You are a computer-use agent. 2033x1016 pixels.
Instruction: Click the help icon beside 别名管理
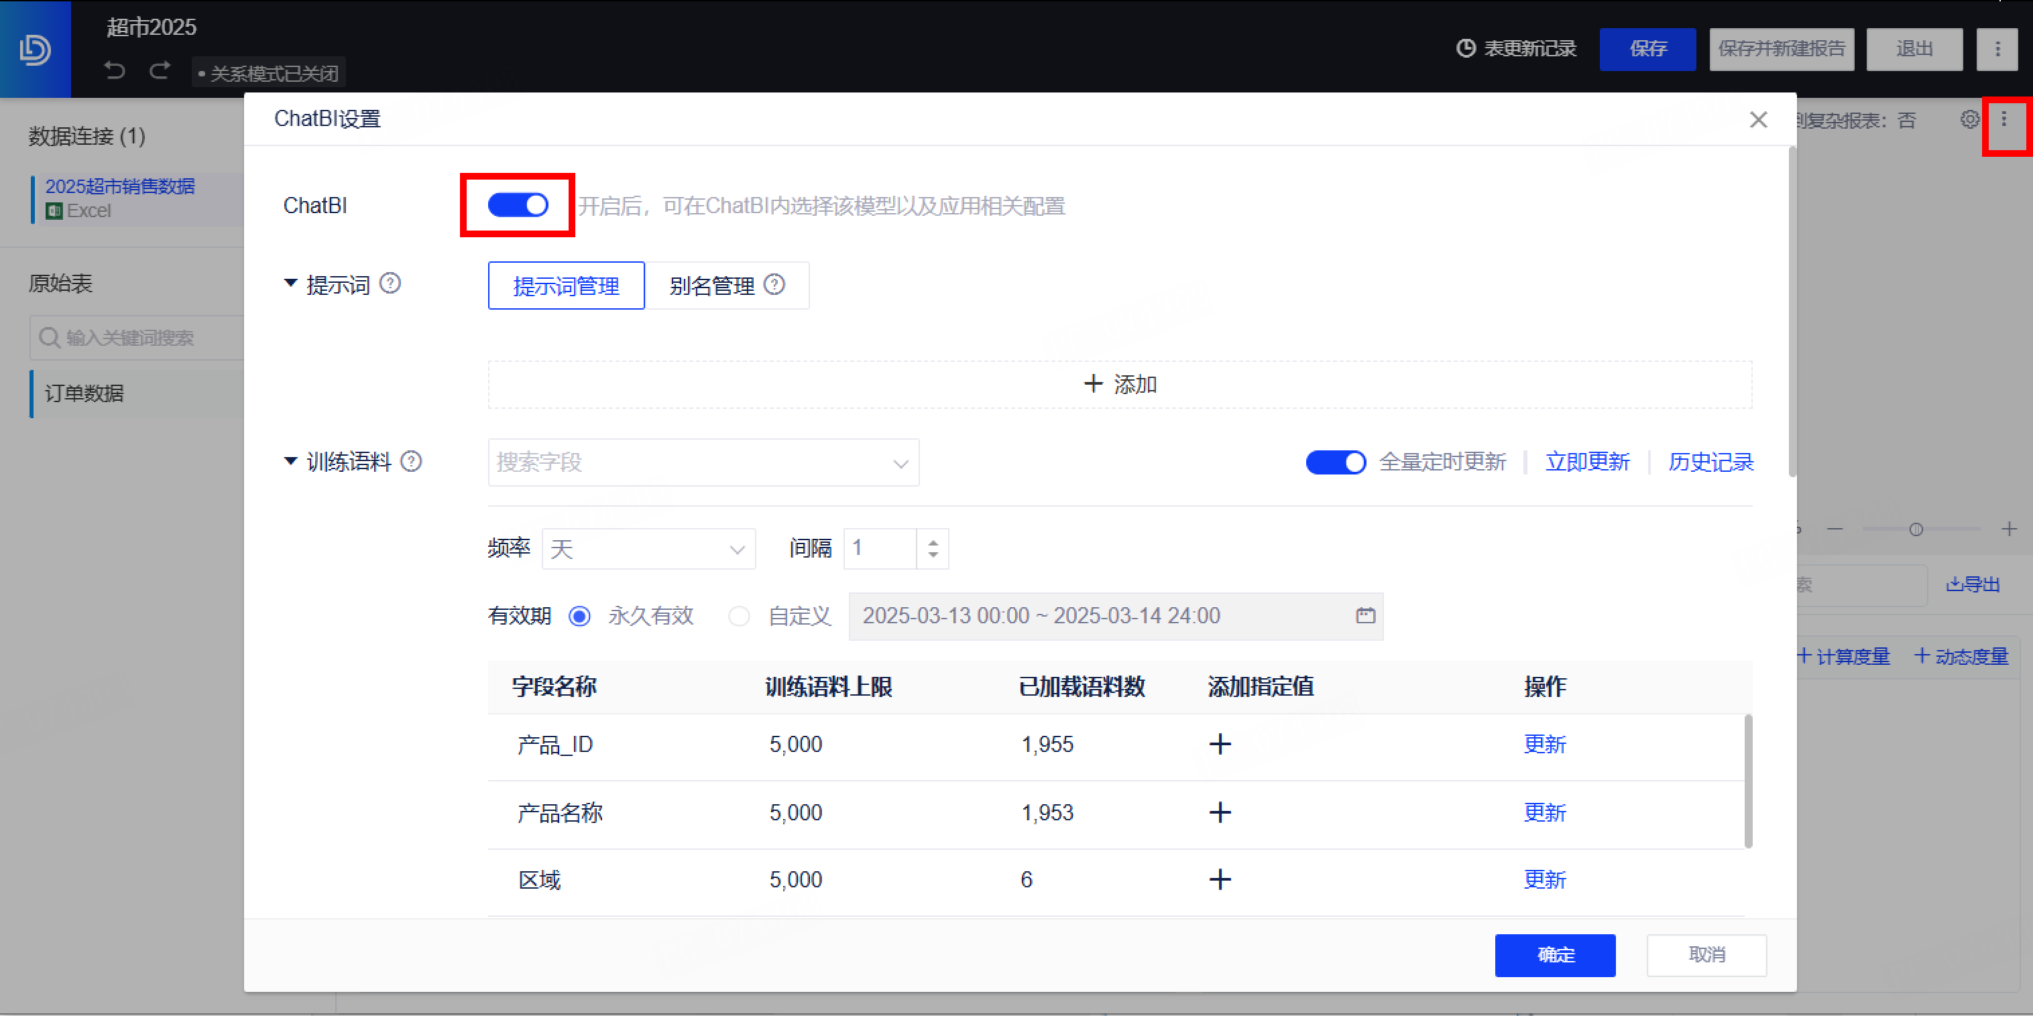(x=774, y=285)
